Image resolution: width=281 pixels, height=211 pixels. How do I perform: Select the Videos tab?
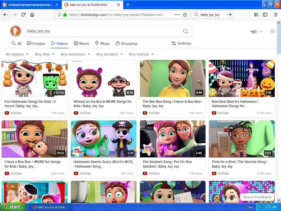(x=60, y=43)
